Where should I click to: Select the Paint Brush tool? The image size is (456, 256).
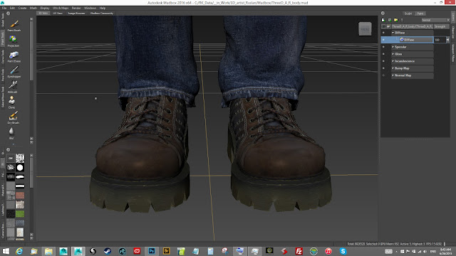click(14, 26)
